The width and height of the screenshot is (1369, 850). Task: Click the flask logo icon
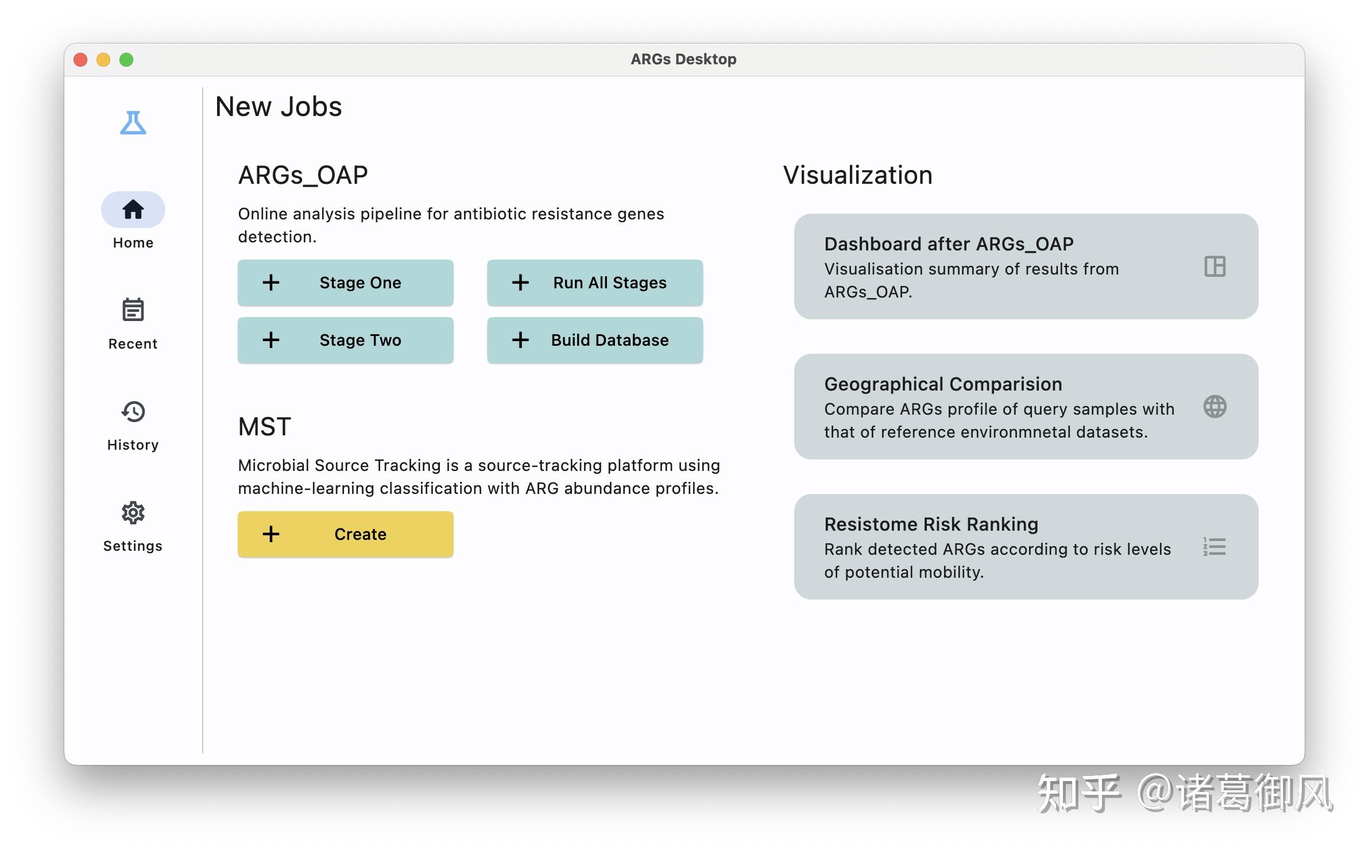tap(133, 123)
